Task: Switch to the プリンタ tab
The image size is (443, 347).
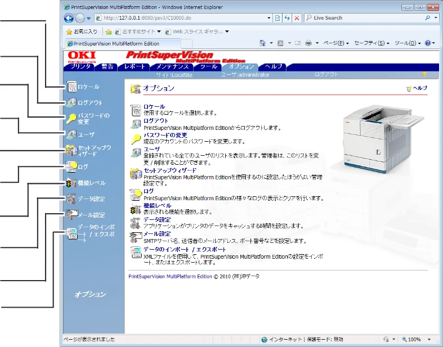Action: click(80, 66)
